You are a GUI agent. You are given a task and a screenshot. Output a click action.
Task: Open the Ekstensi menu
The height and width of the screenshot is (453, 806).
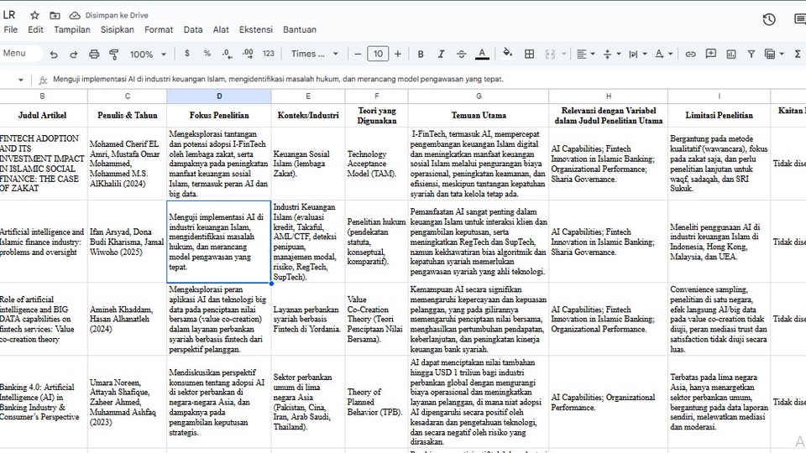click(255, 29)
